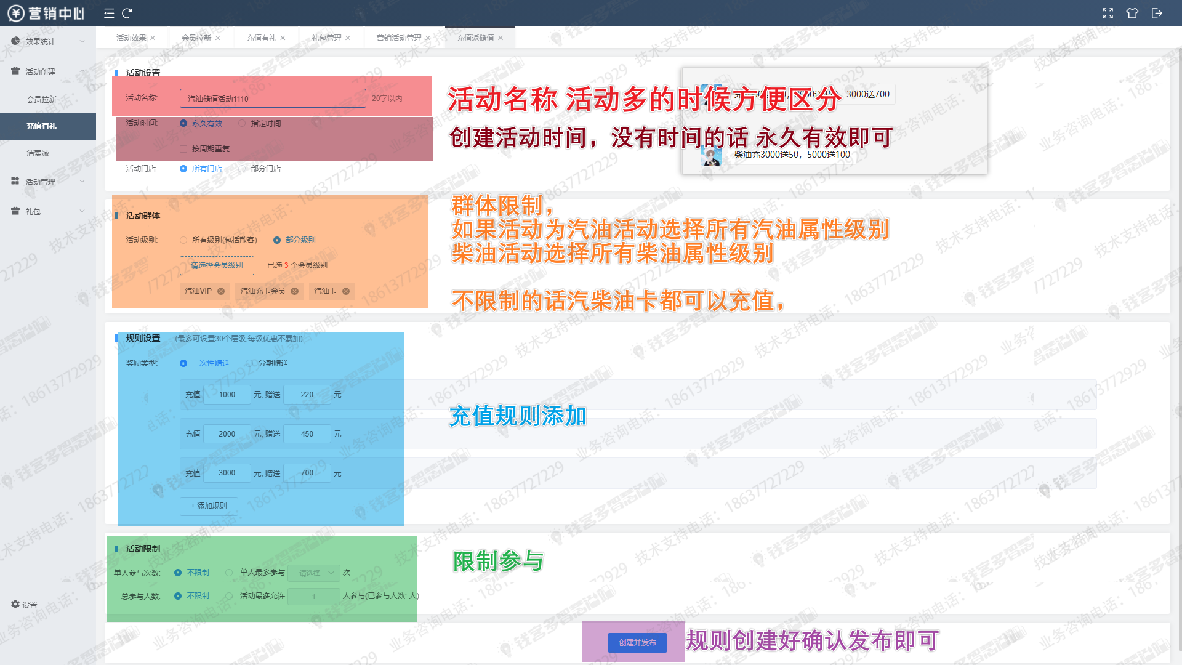This screenshot has height=665, width=1182.
Task: Remove the 汽油VIP member level tag
Action: pos(221,291)
